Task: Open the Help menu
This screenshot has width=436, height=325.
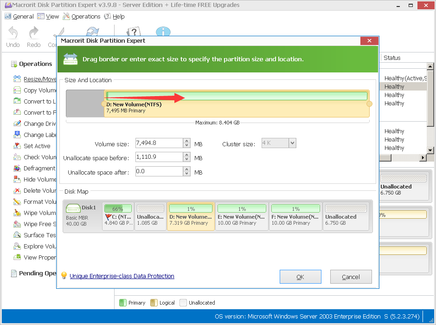Action: pos(114,16)
